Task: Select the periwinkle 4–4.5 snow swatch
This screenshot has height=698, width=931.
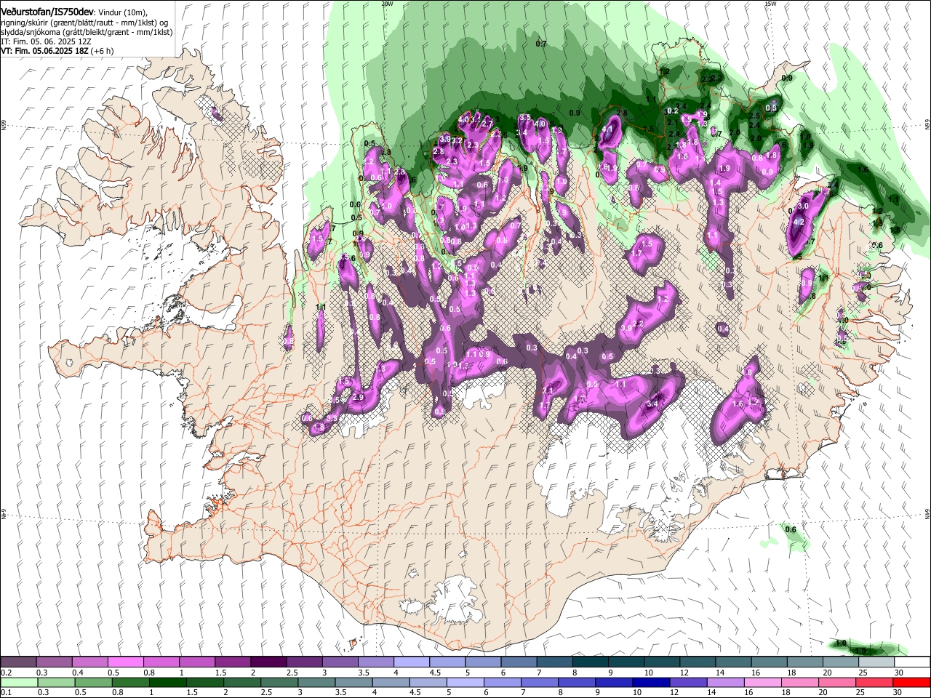Action: click(x=411, y=662)
